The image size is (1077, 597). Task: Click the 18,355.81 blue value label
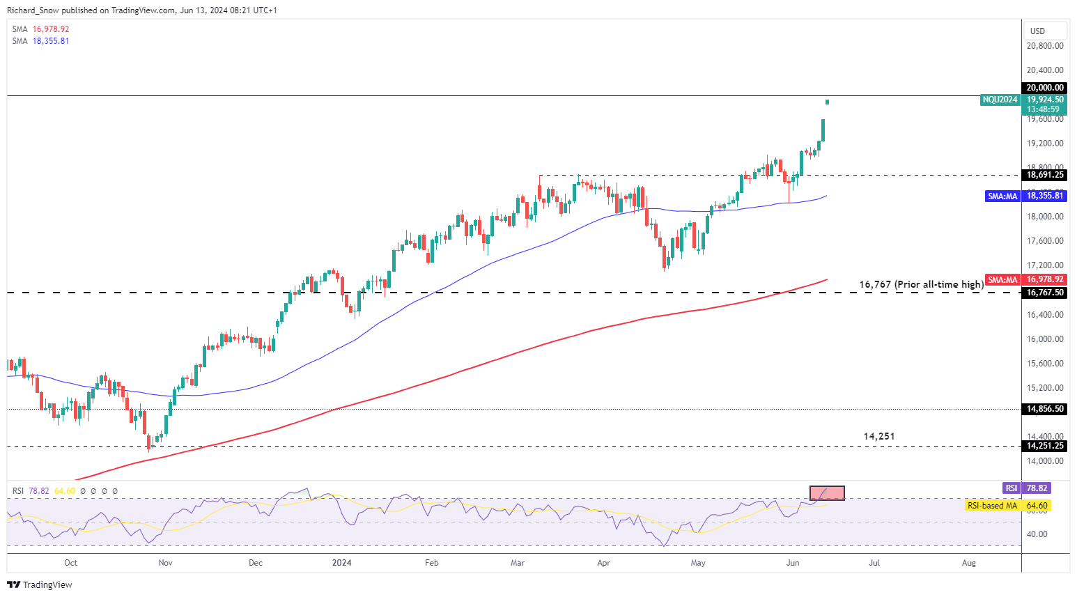pyautogui.click(x=1045, y=196)
